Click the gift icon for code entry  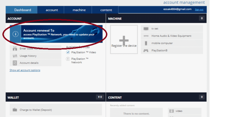(15, 49)
